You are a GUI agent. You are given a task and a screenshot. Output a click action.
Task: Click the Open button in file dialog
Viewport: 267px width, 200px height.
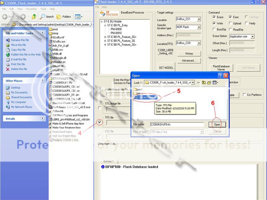point(217,124)
